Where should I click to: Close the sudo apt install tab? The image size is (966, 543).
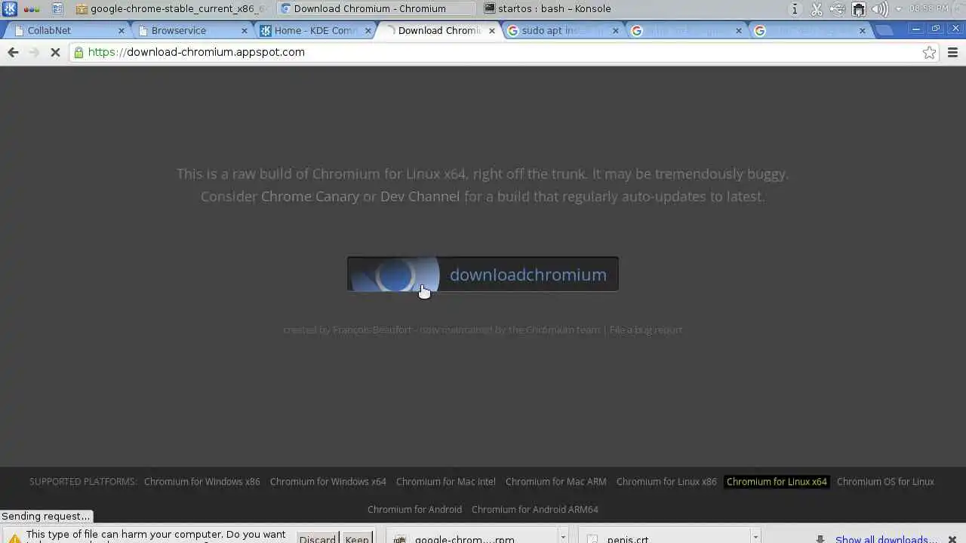(x=616, y=31)
